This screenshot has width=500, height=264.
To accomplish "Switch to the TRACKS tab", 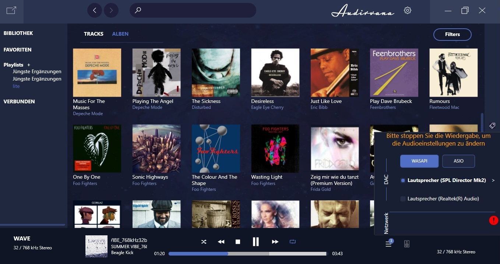I will click(x=94, y=34).
